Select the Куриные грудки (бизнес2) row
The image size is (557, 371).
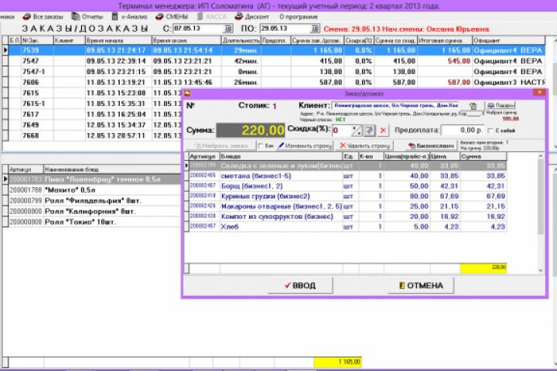(x=347, y=196)
